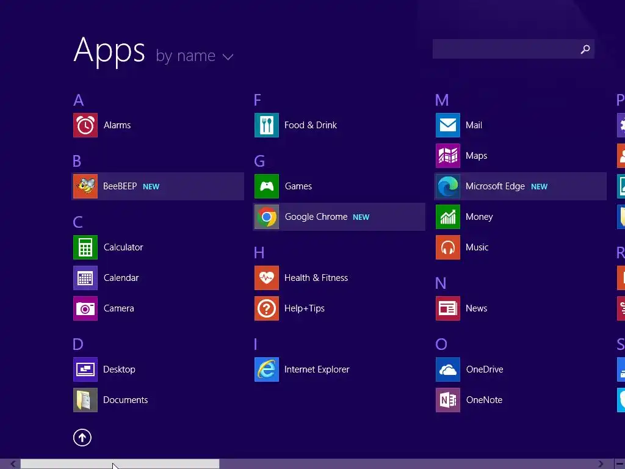Click the 'Money' text label

479,217
